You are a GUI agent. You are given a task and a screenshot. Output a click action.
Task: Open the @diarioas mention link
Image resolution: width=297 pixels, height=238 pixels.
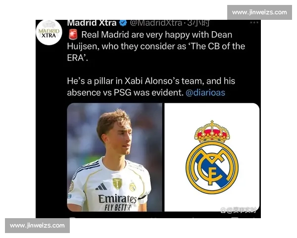(x=205, y=93)
